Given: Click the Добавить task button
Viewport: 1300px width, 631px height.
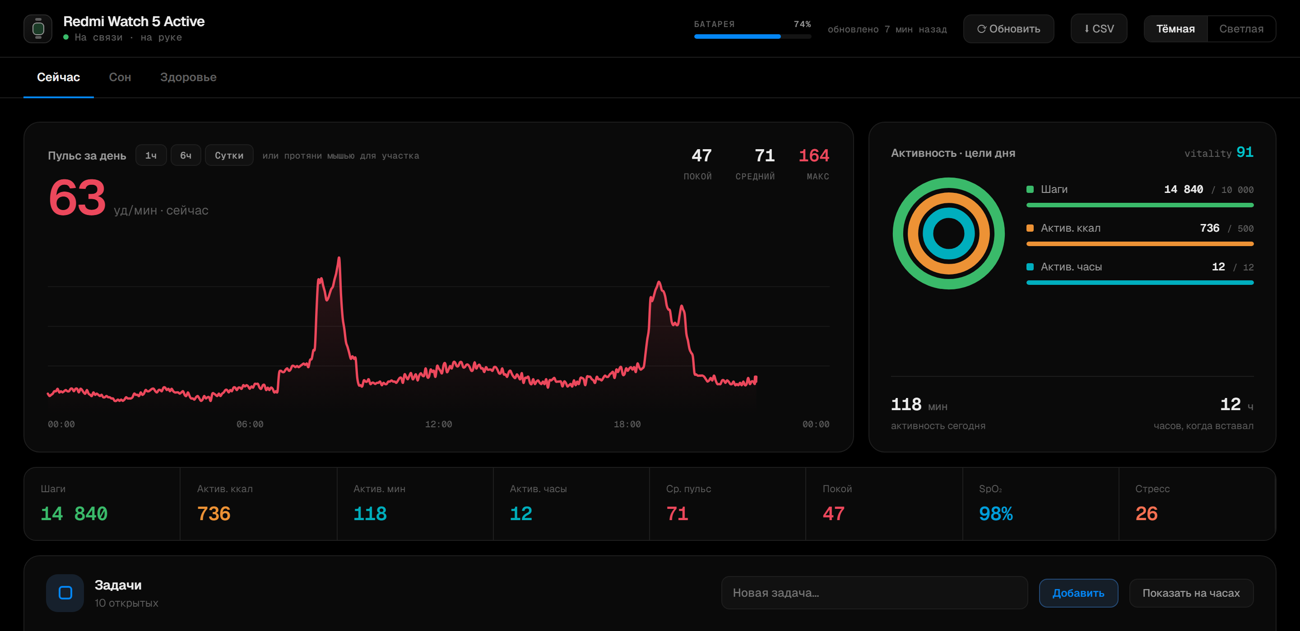Looking at the screenshot, I should [1078, 593].
